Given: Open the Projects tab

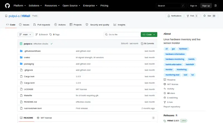Looking at the screenshot, I should click(x=76, y=25).
